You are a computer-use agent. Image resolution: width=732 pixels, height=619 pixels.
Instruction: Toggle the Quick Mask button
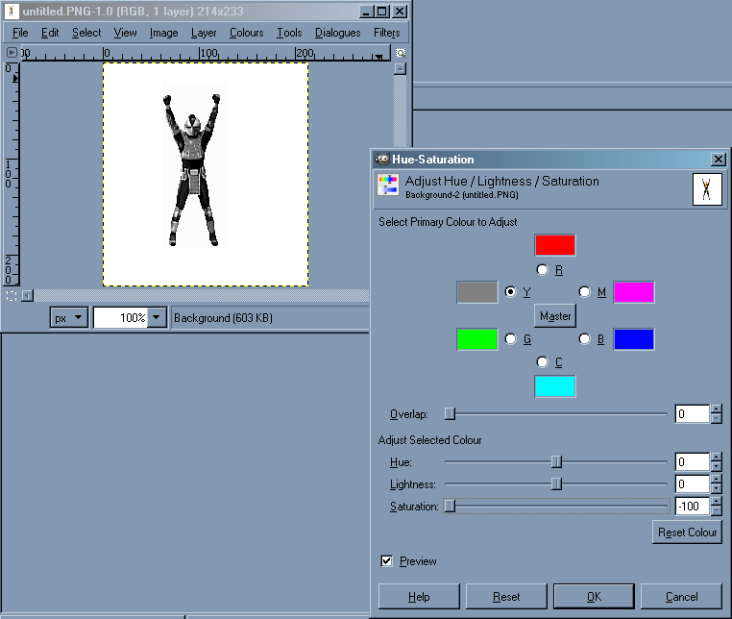pos(11,295)
